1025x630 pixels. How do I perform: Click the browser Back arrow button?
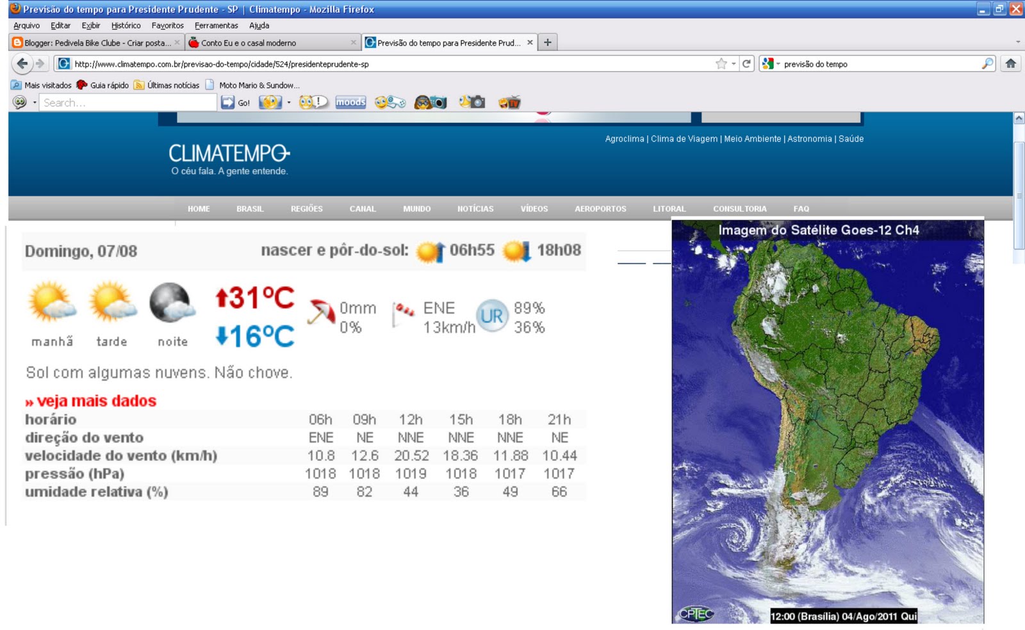[x=22, y=63]
